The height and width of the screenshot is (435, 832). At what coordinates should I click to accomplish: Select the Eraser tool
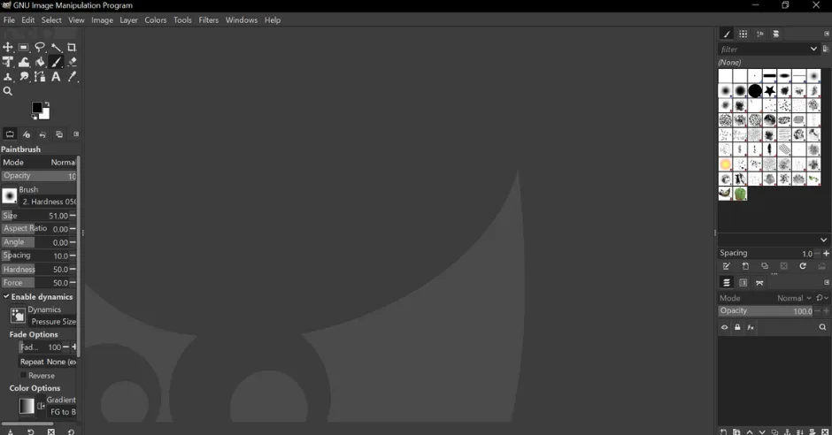[73, 62]
